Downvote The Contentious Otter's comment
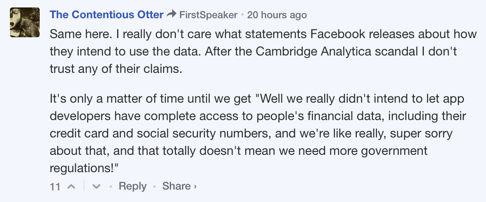This screenshot has height=202, width=486. 96,186
